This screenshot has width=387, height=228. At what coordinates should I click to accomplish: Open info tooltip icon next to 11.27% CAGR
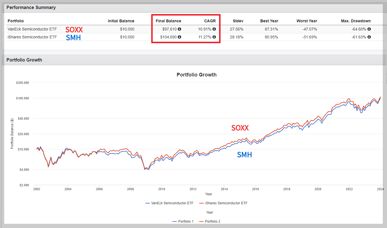pyautogui.click(x=214, y=37)
